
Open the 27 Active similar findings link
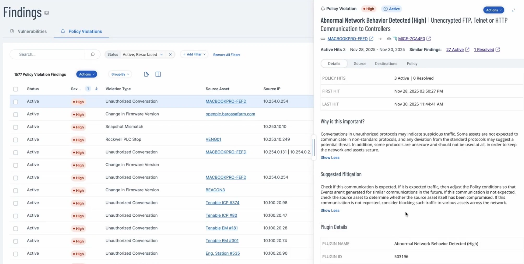click(x=455, y=49)
